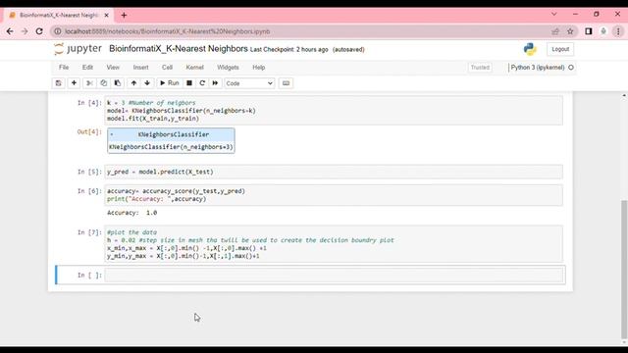
Task: Open a new browser tab
Action: pos(124,16)
